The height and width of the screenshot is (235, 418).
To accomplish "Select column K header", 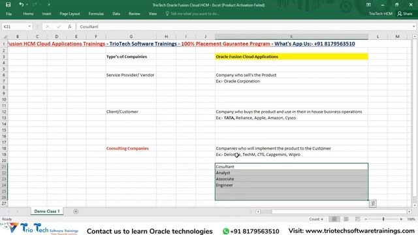I will click(291, 37).
